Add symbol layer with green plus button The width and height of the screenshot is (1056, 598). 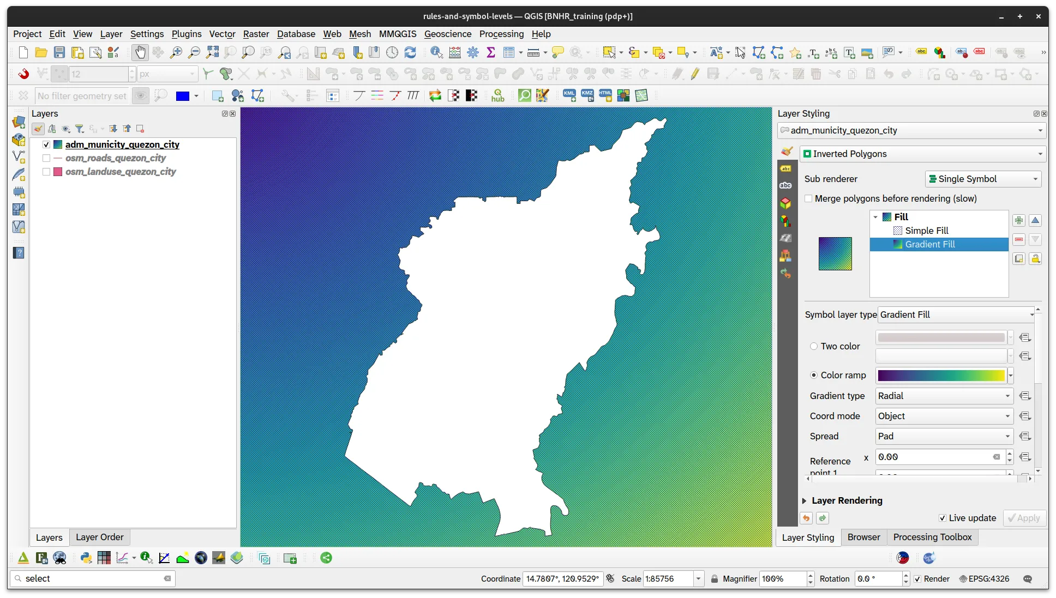1018,220
